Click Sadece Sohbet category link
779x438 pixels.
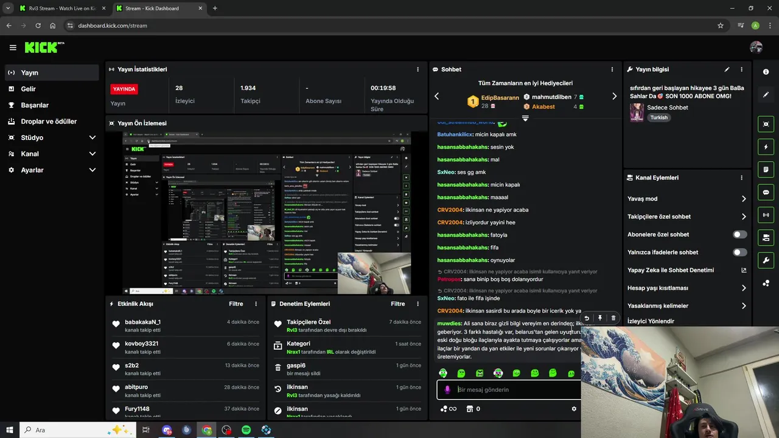pos(668,107)
